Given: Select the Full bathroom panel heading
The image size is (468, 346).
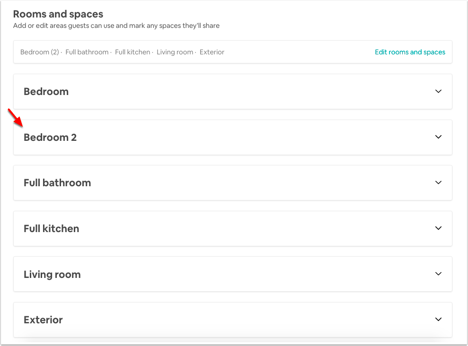Looking at the screenshot, I should 57,182.
